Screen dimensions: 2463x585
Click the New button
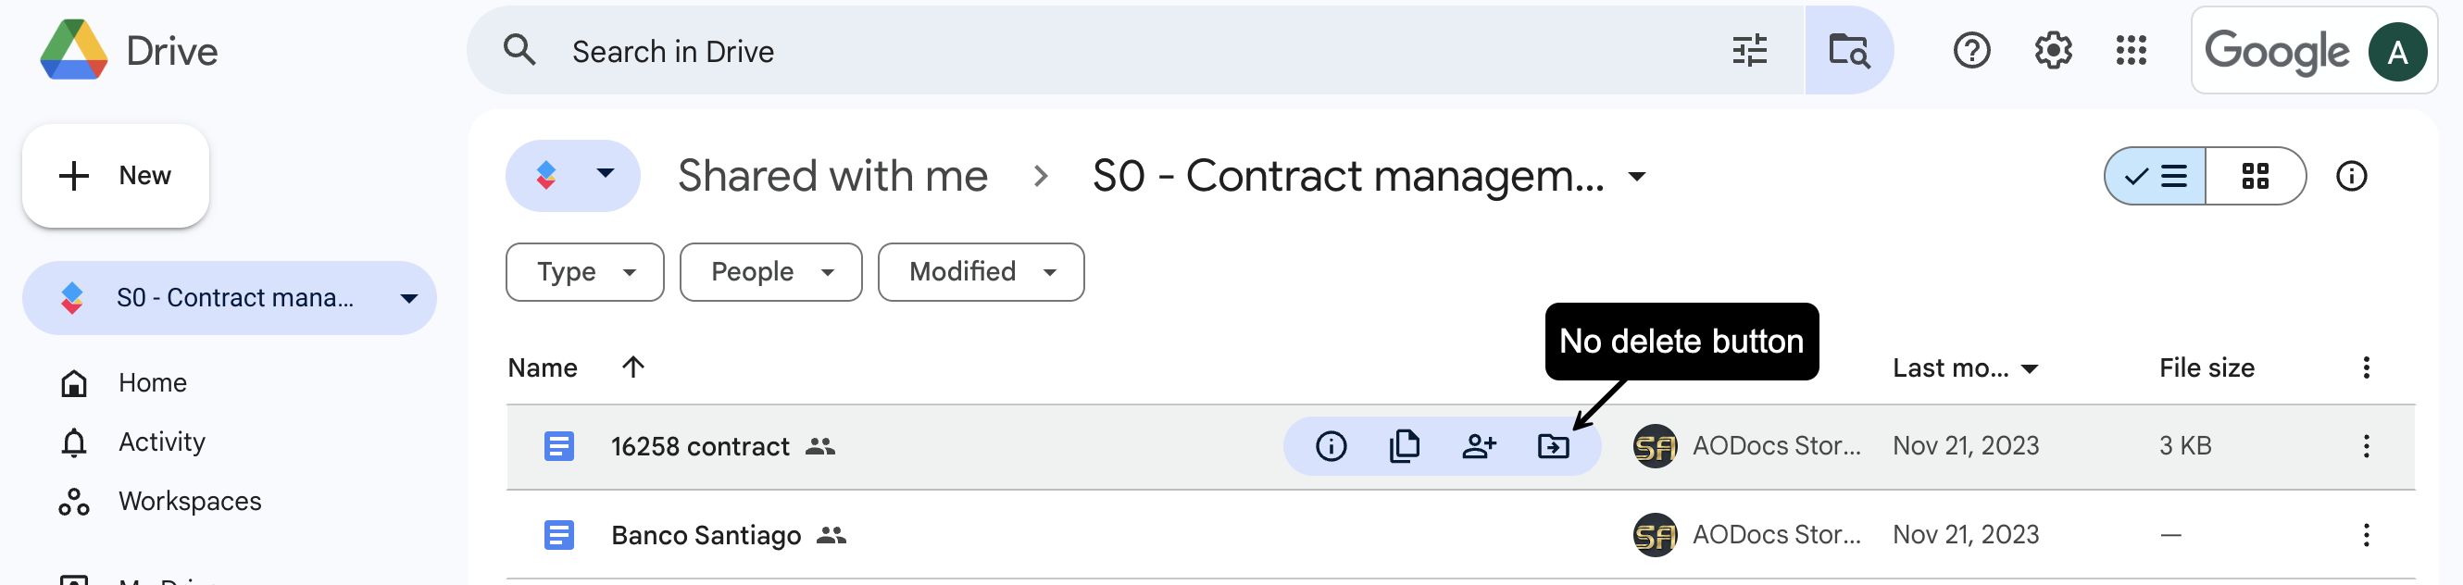[116, 176]
